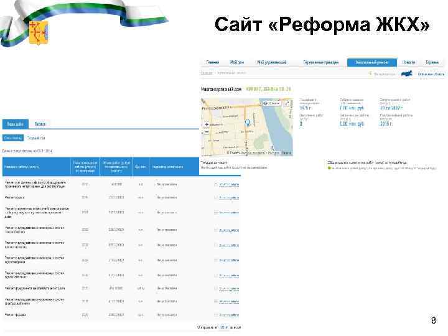448x336 pixels.
Task: Zoom out on the map with minus
Action: (207, 133)
